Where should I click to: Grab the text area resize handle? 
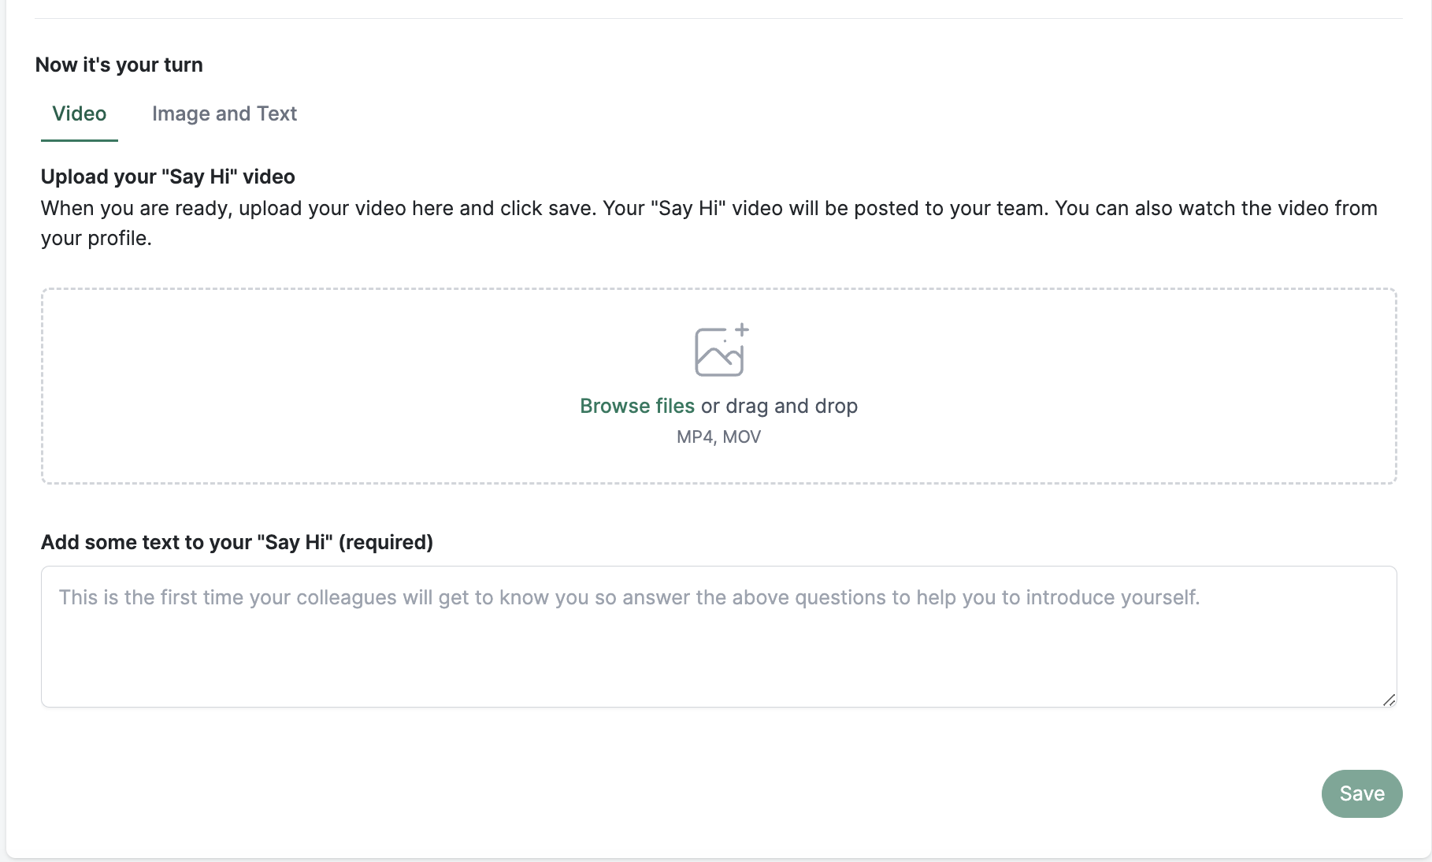click(1389, 700)
